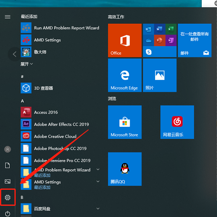Launch the 腾讯QQ tile
This screenshot has width=217, height=217.
[125, 169]
